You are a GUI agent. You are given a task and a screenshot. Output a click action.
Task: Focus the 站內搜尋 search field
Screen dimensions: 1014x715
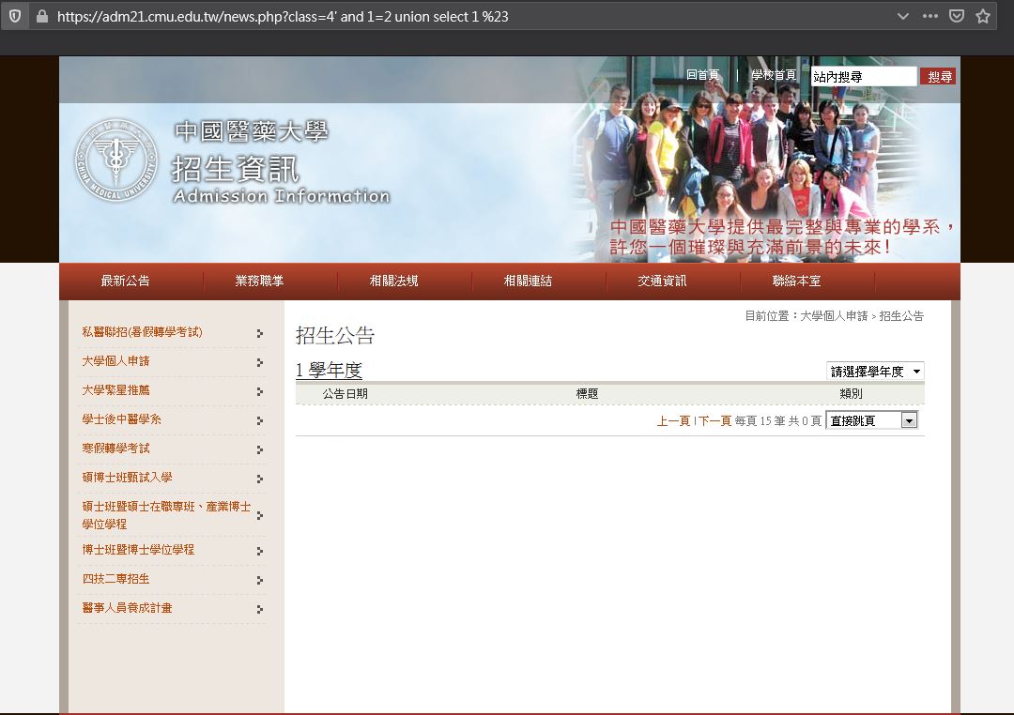tap(864, 76)
